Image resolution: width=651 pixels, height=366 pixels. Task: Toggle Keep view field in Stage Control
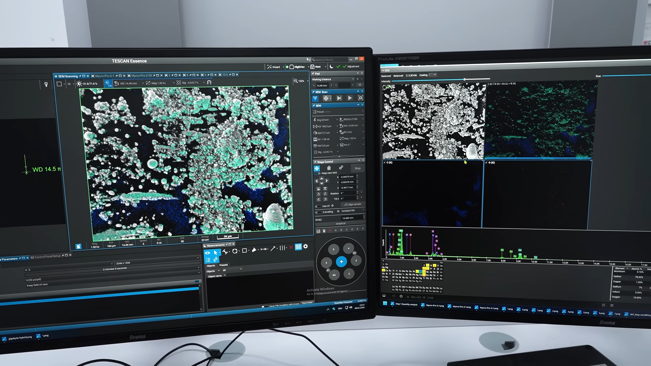coord(317,173)
